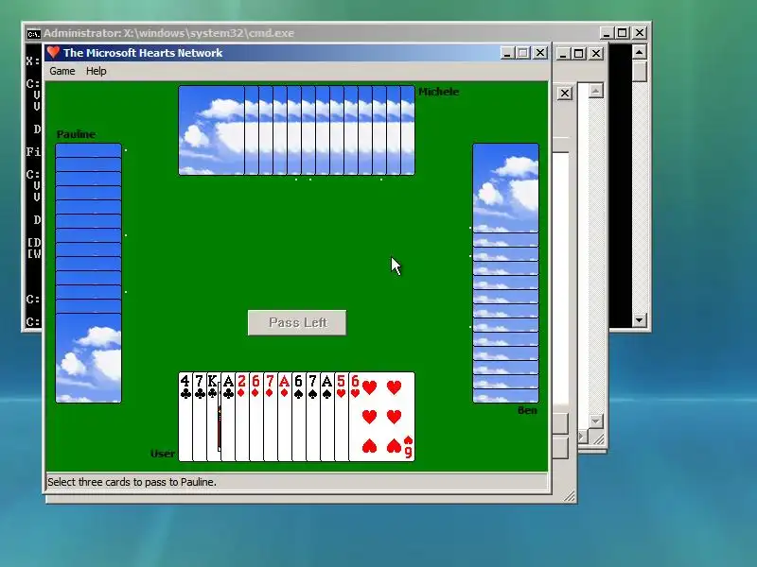
Task: Close the Microsoft Hearts Network window
Action: (x=539, y=53)
